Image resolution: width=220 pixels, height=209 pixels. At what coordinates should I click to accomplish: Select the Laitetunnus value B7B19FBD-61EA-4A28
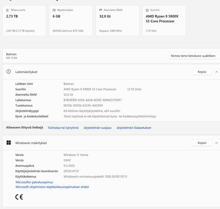93,100
